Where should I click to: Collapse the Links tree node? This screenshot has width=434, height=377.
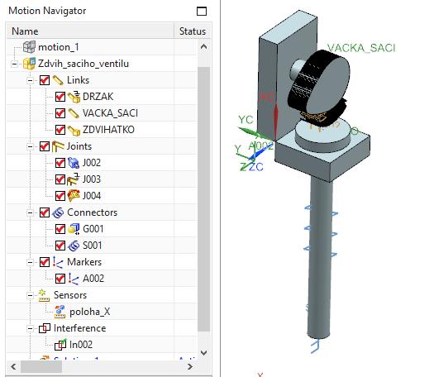(30, 80)
